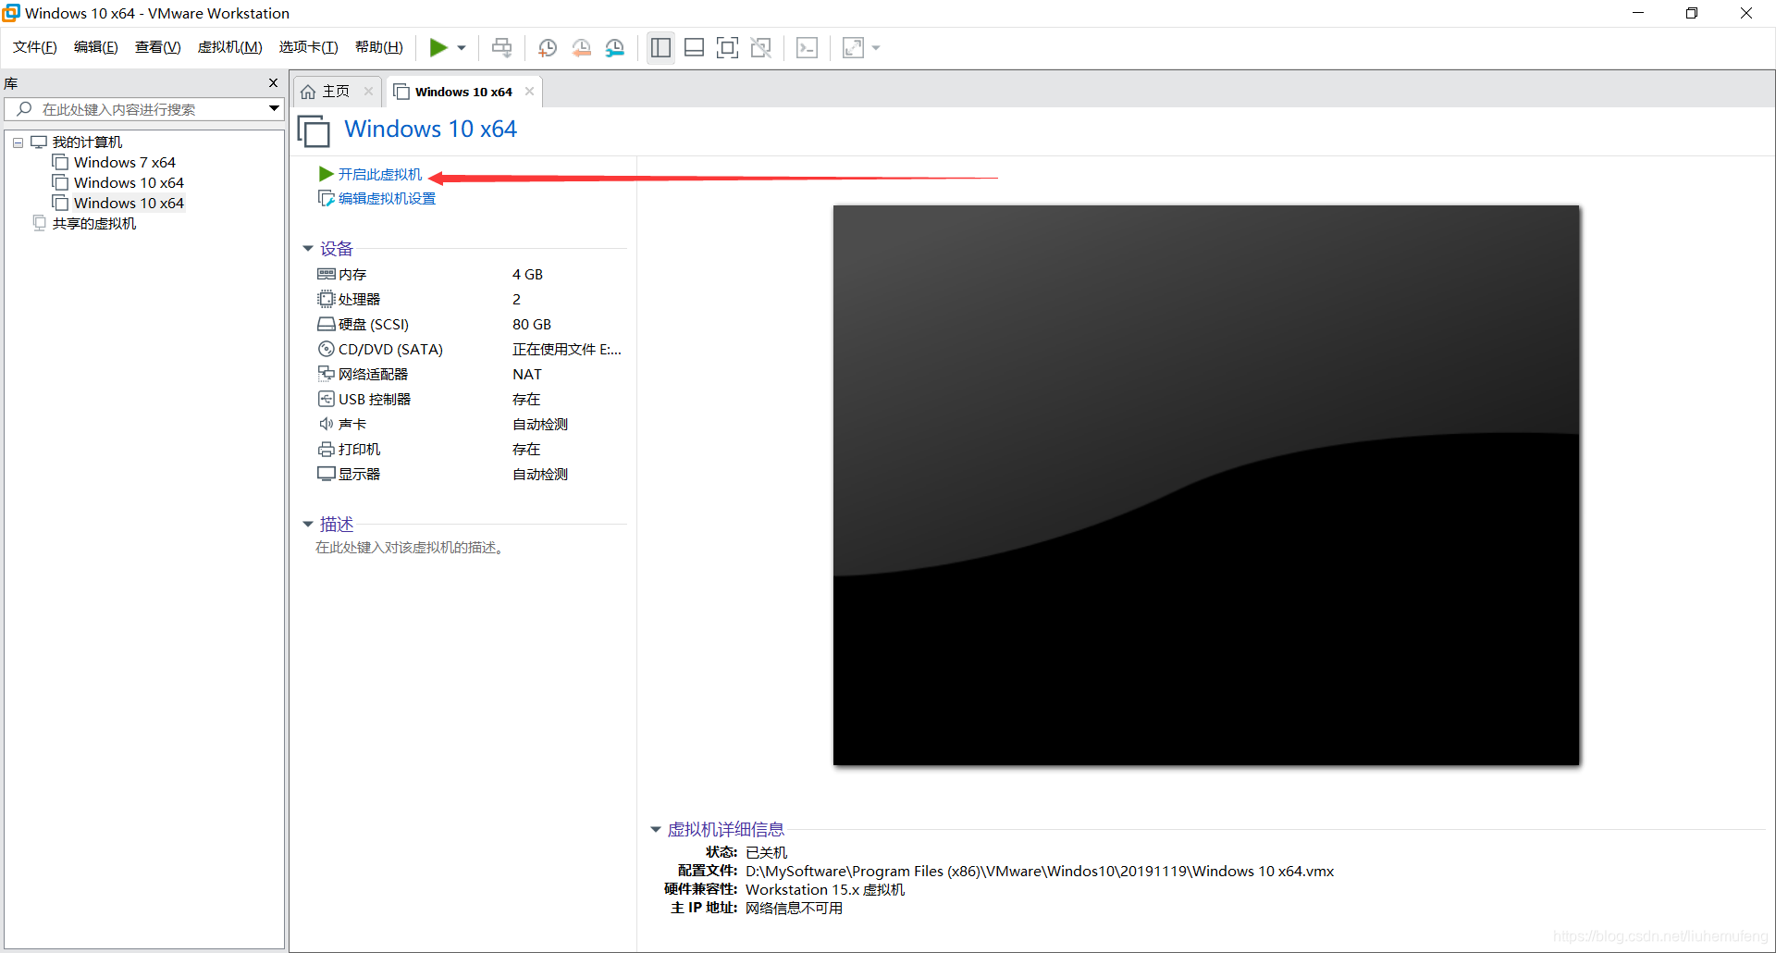Click the 内存 memory device row
Screen dimensions: 1776x953
[x=471, y=275]
